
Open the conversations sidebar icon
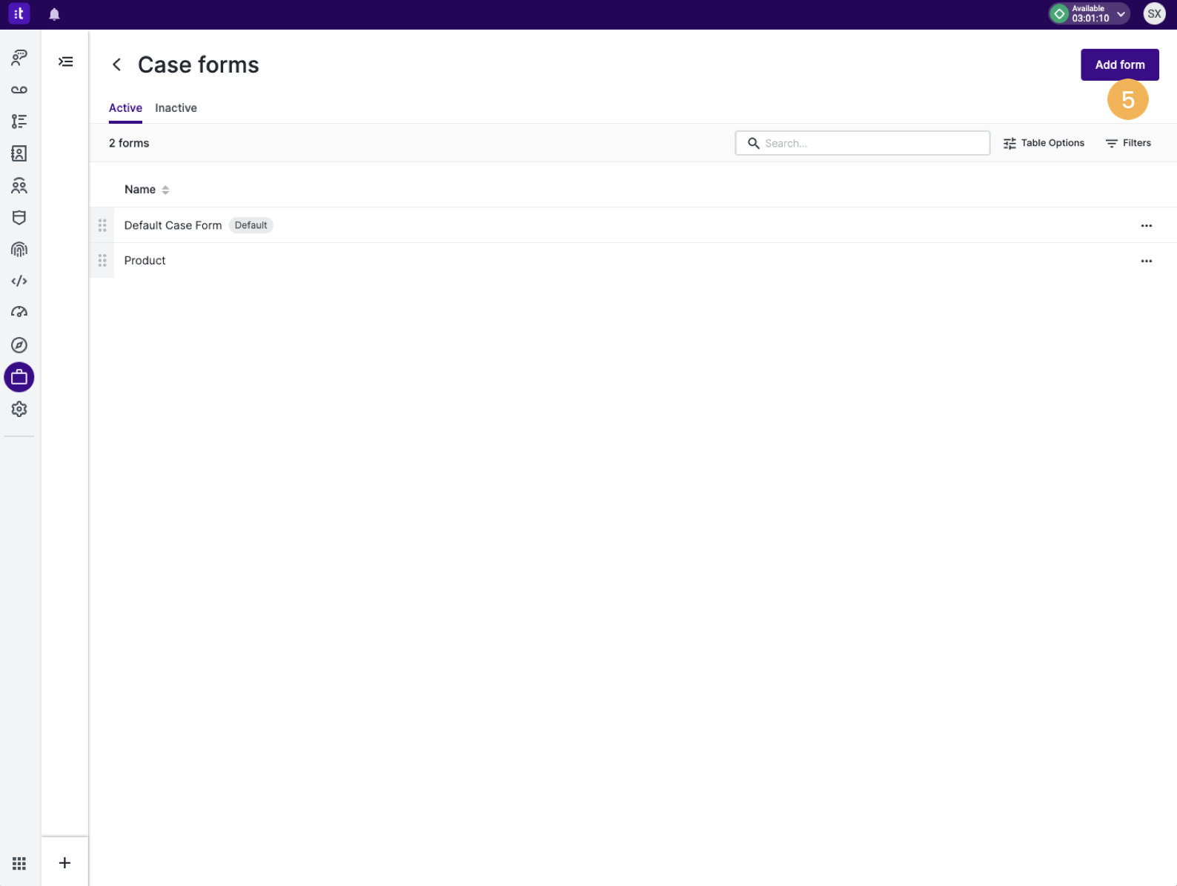pos(19,57)
